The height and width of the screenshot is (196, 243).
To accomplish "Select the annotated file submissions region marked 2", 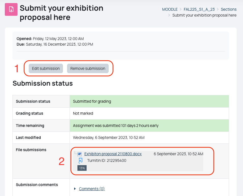I will click(142, 161).
